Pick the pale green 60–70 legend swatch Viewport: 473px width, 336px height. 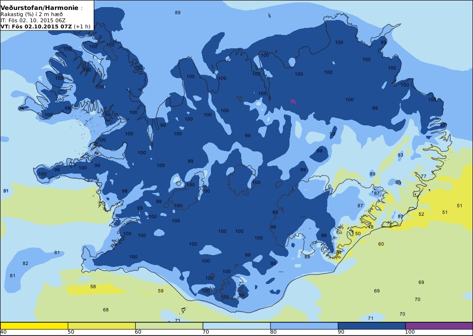[169, 326]
